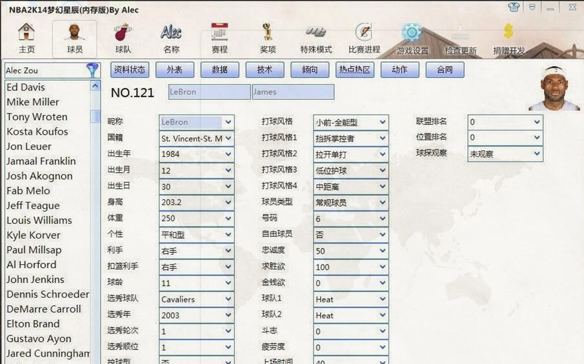
Task: Expand the 体重 250 dropdown
Action: [228, 218]
